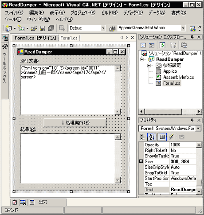
Task: Select the Form1.cs [デザイン] tab
Action: 35,38
